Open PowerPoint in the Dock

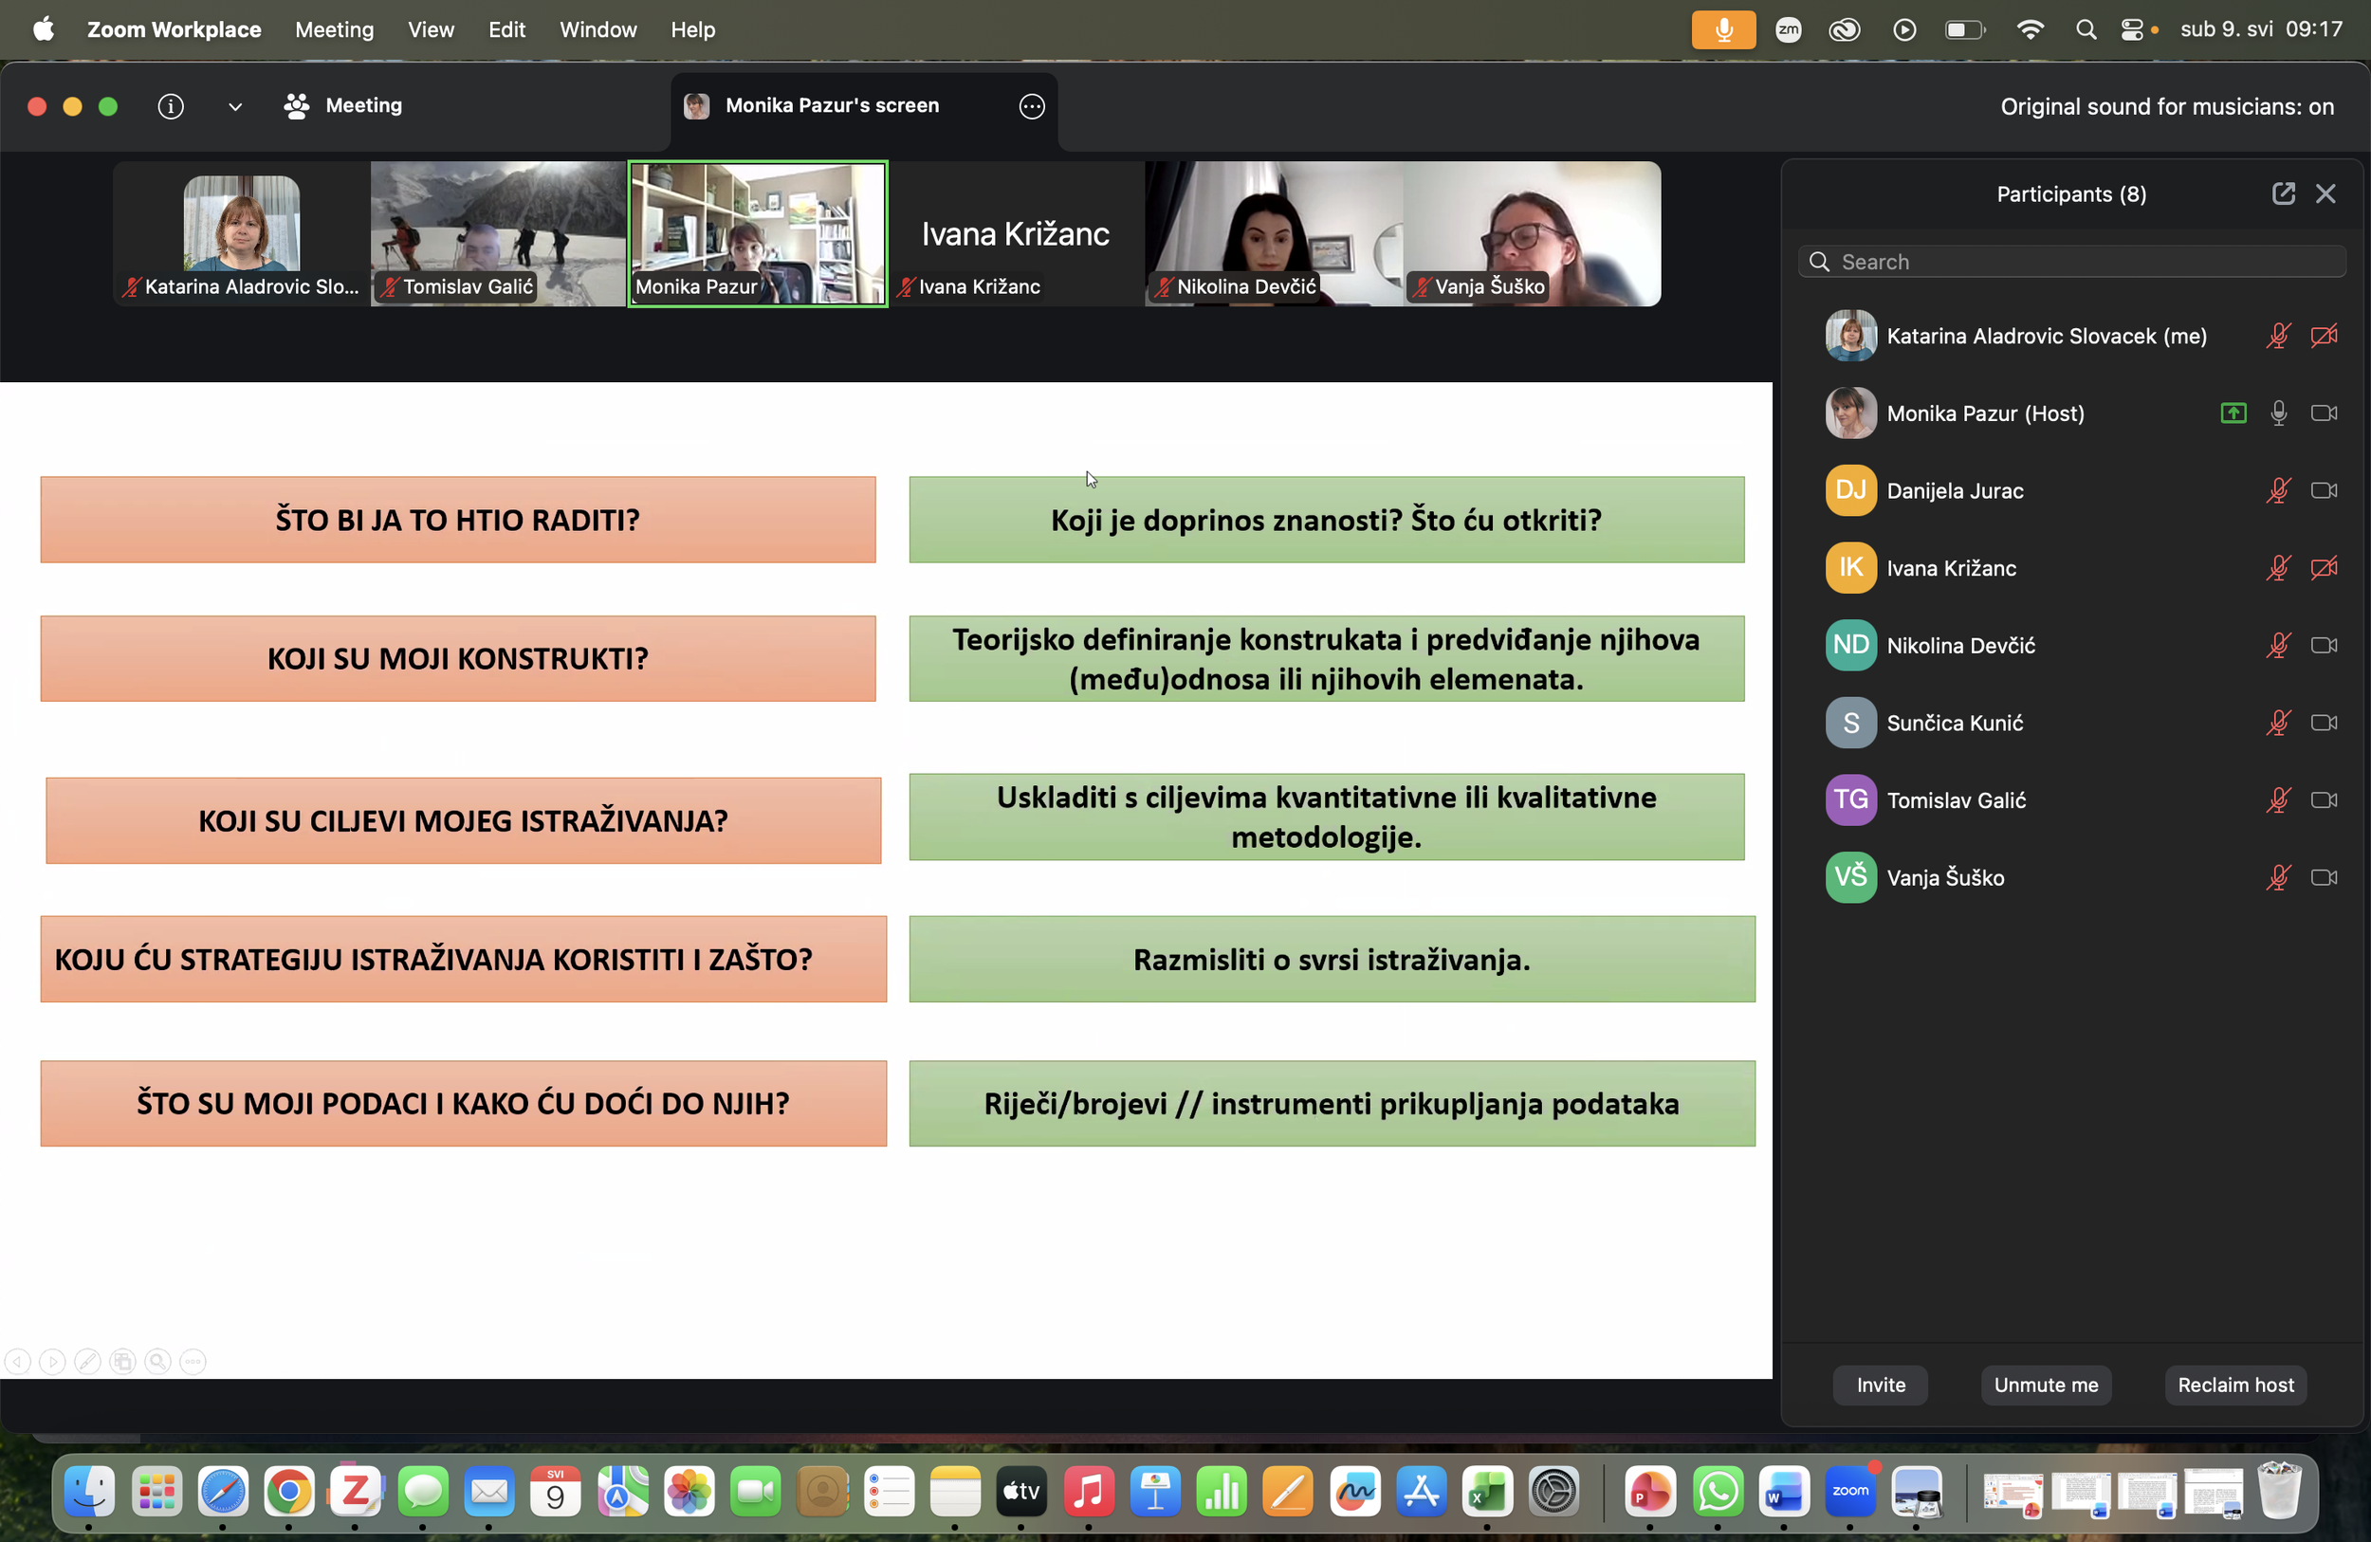1649,1490
